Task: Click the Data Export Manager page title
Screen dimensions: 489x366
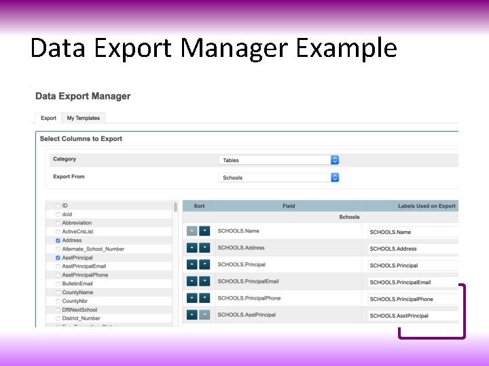Action: coord(83,96)
